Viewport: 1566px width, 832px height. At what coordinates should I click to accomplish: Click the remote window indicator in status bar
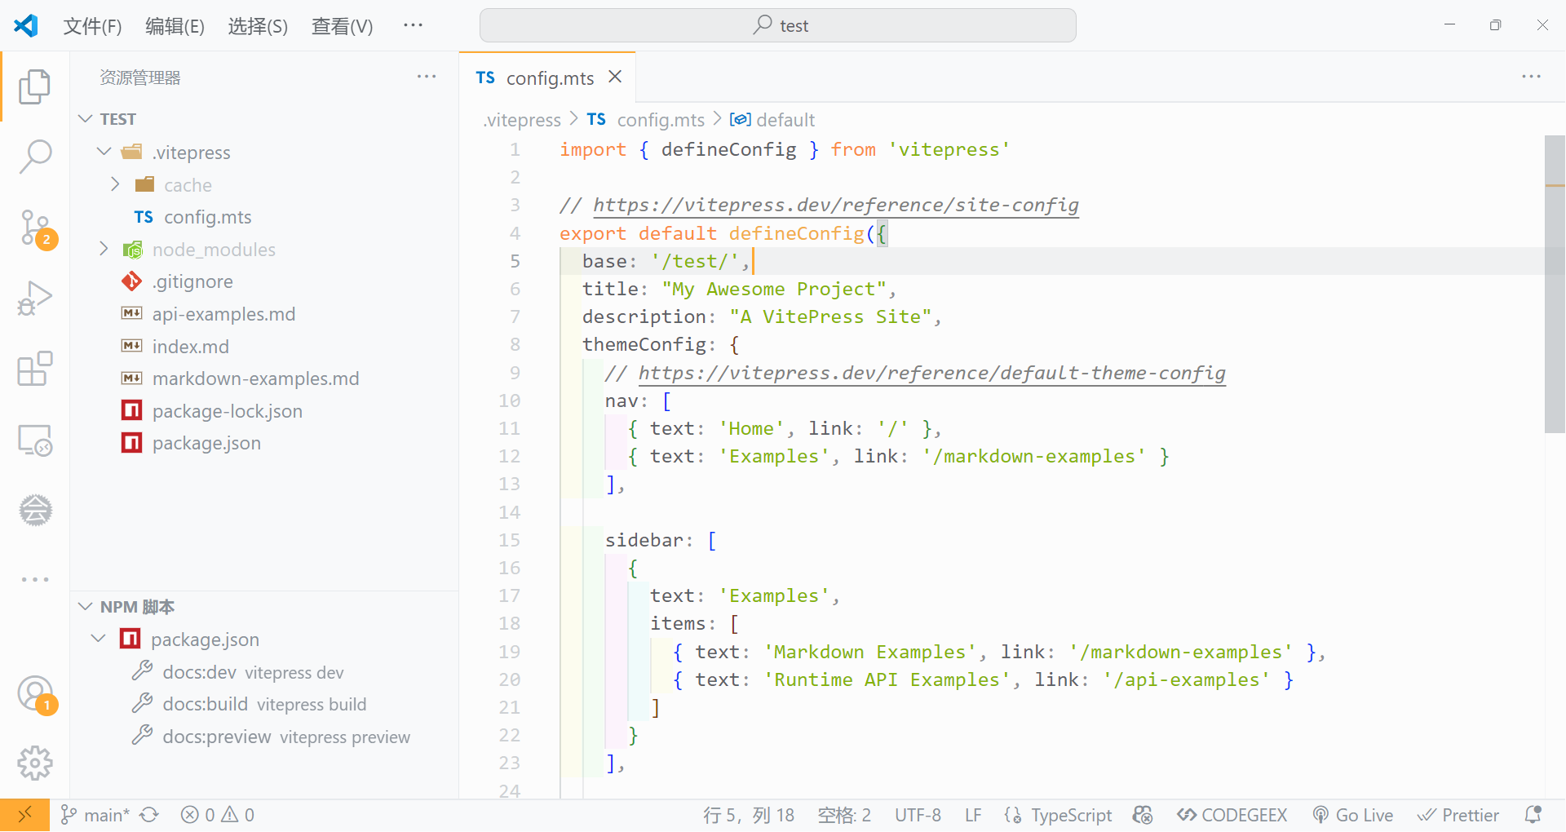[x=24, y=815]
